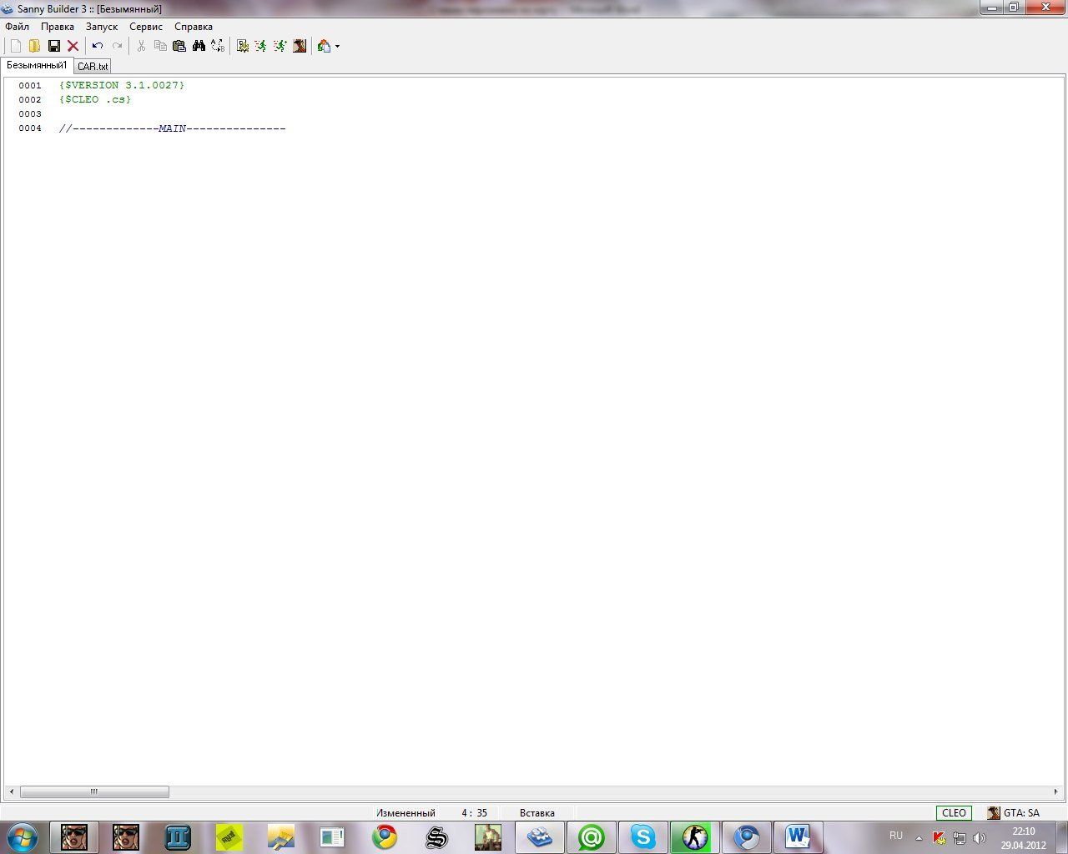This screenshot has height=854, width=1068.
Task: Open the black gothic S taskbar icon
Action: tap(436, 837)
